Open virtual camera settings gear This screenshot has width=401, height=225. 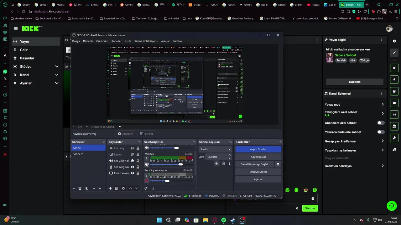point(278,164)
